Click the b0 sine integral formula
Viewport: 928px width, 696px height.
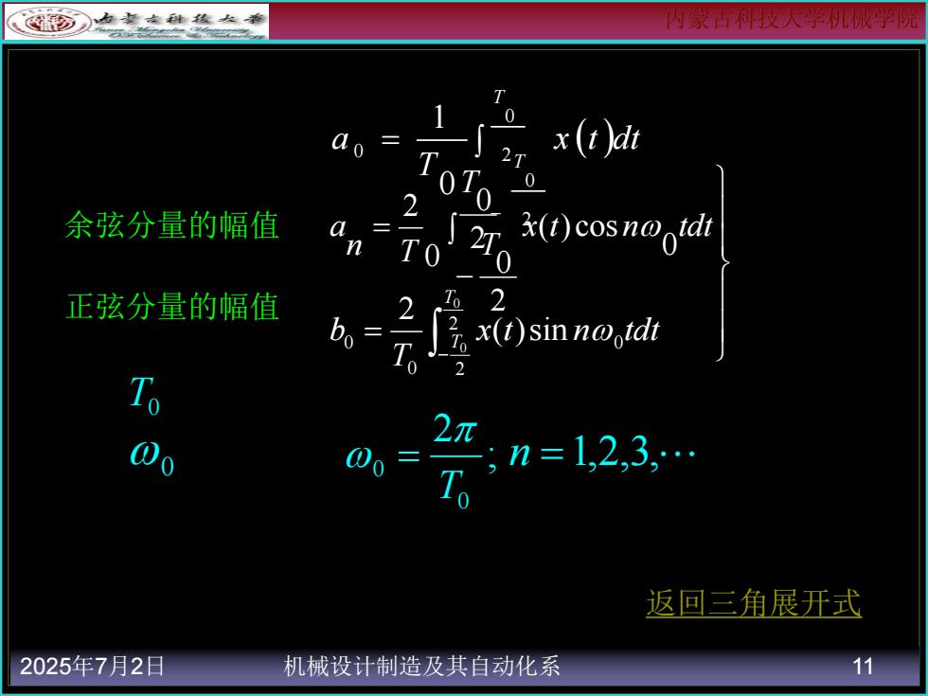(x=494, y=333)
